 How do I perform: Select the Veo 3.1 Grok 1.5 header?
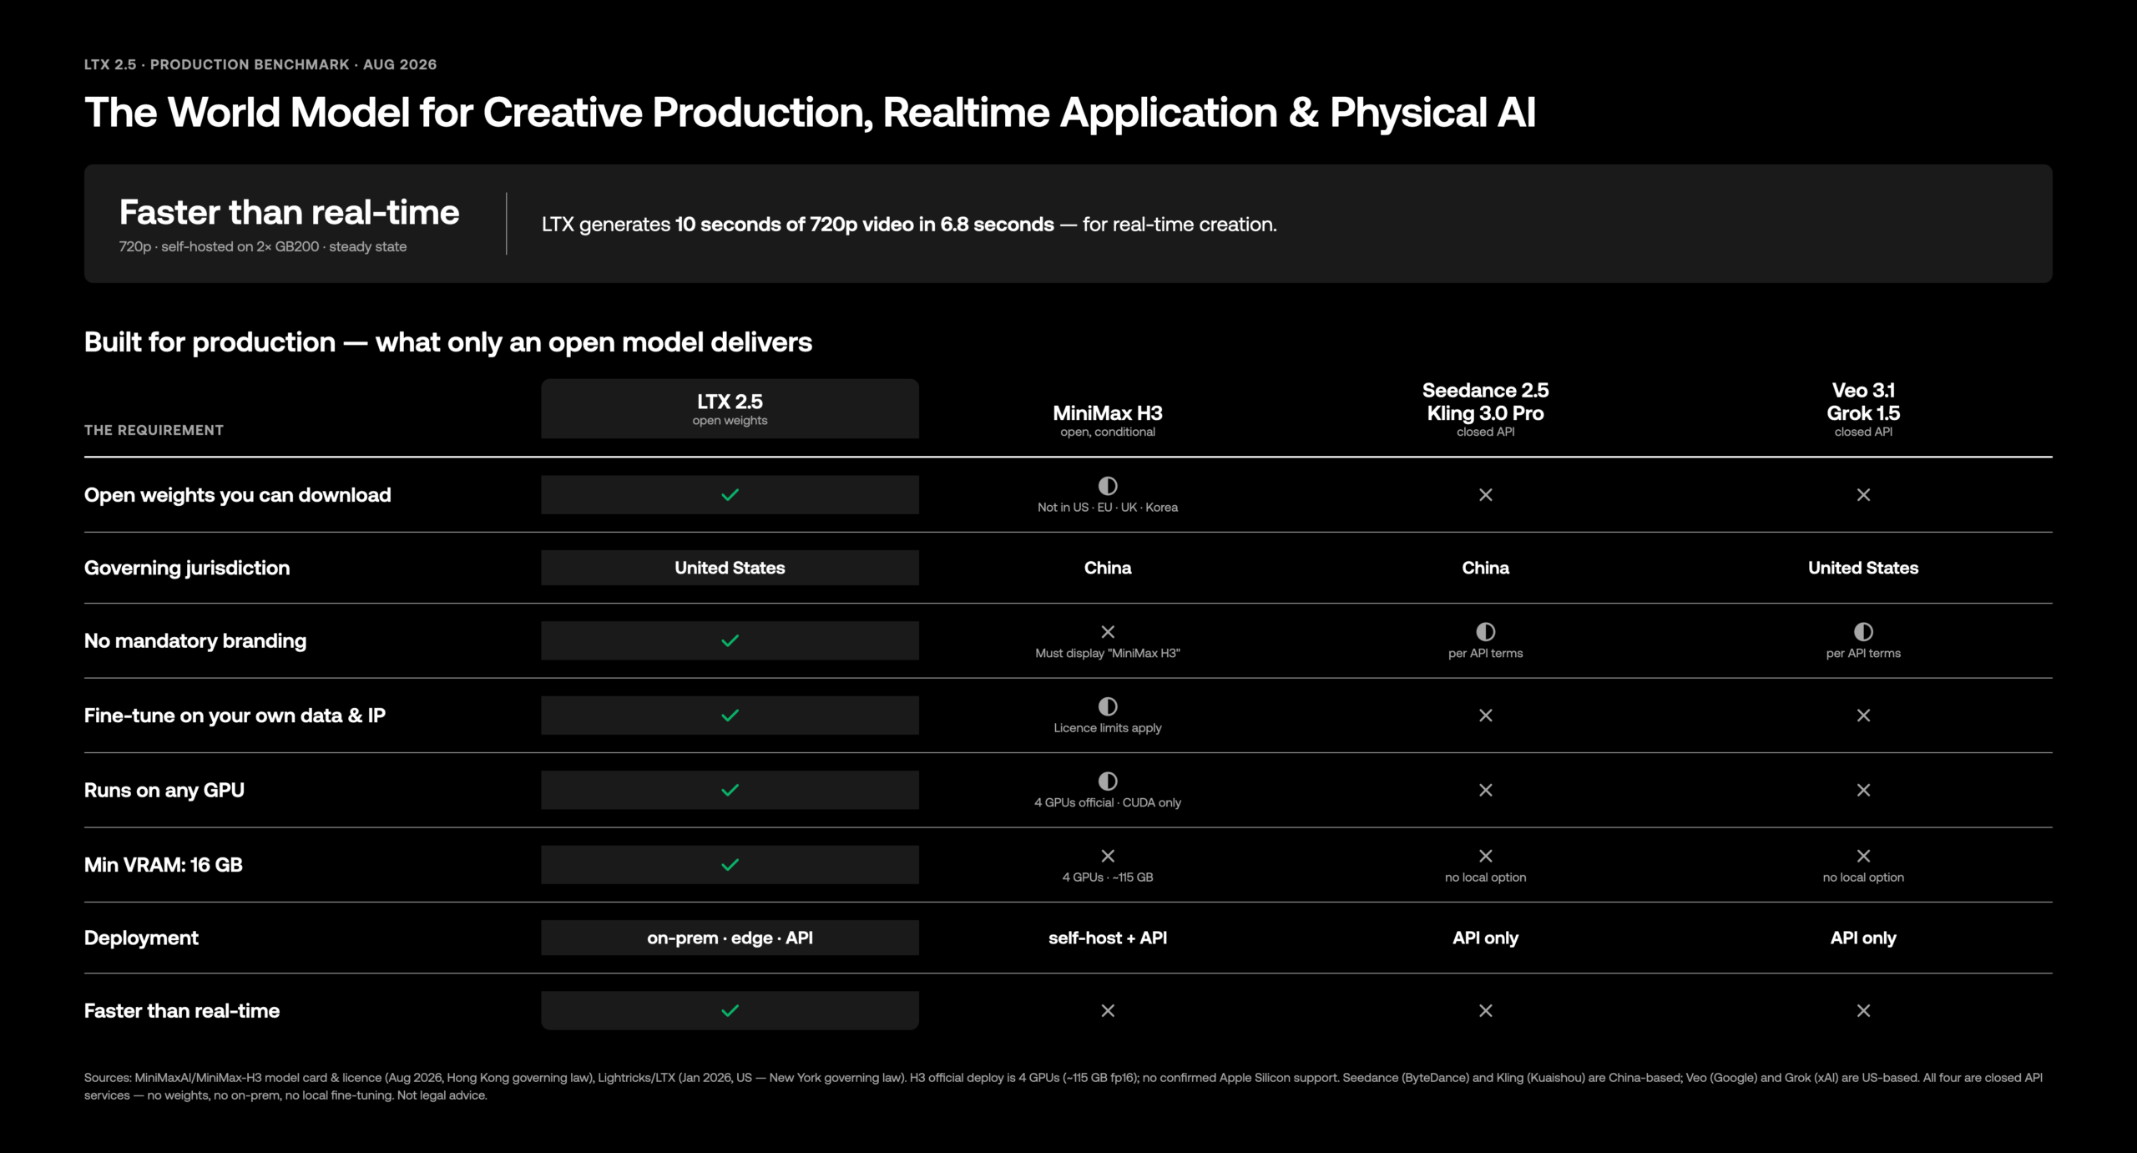pyautogui.click(x=1863, y=409)
